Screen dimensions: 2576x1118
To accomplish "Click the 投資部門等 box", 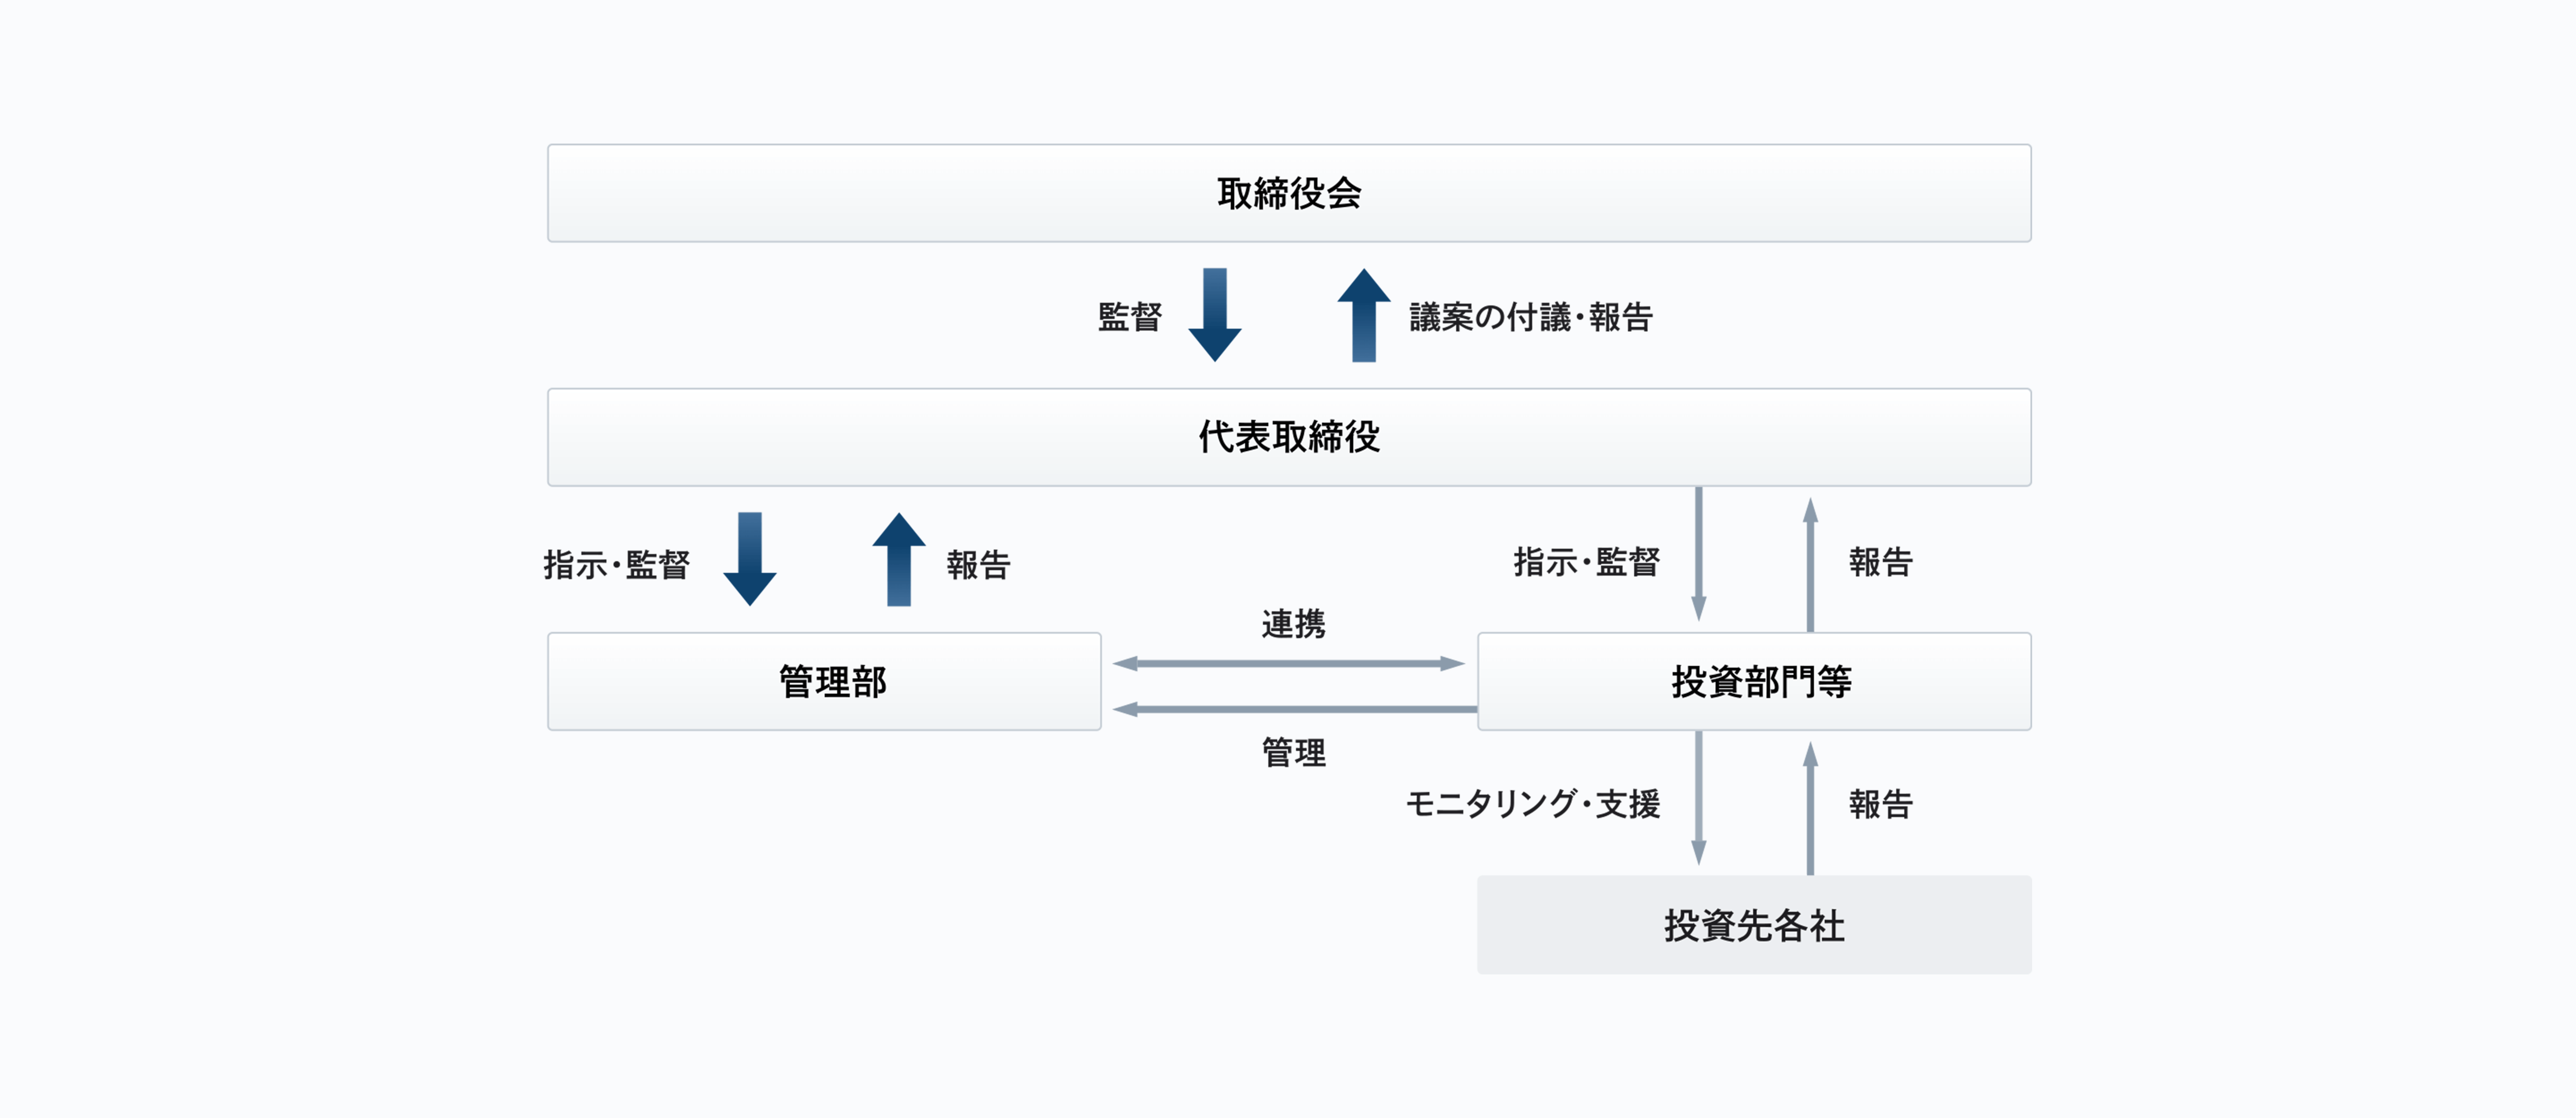I will tap(1753, 681).
